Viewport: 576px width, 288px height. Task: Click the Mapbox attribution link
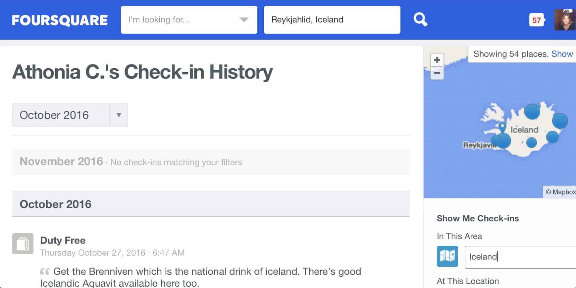click(560, 192)
